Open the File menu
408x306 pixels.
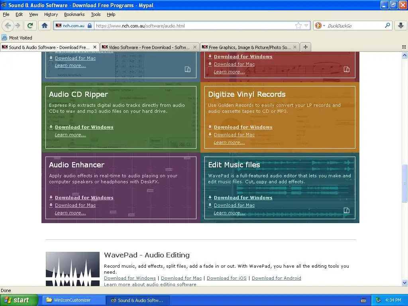click(x=6, y=14)
